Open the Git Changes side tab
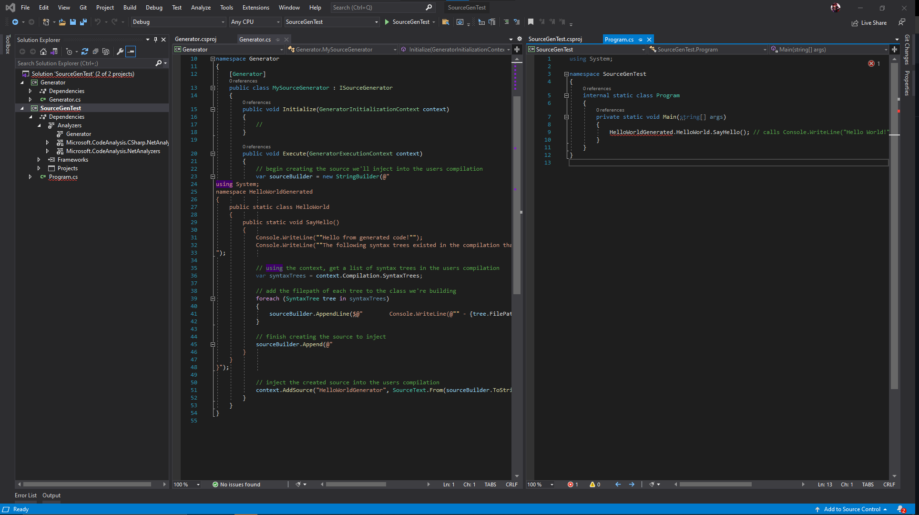The width and height of the screenshot is (919, 515). pos(907,49)
